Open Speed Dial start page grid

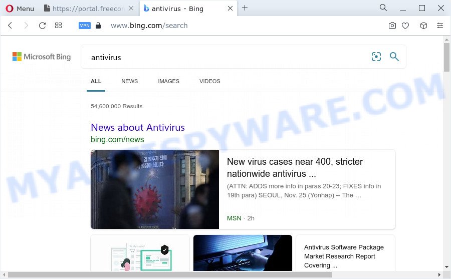(x=59, y=26)
